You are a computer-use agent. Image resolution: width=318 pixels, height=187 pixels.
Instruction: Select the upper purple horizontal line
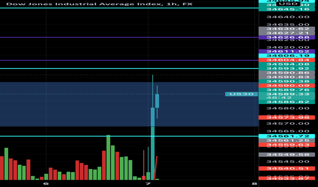click(x=129, y=37)
